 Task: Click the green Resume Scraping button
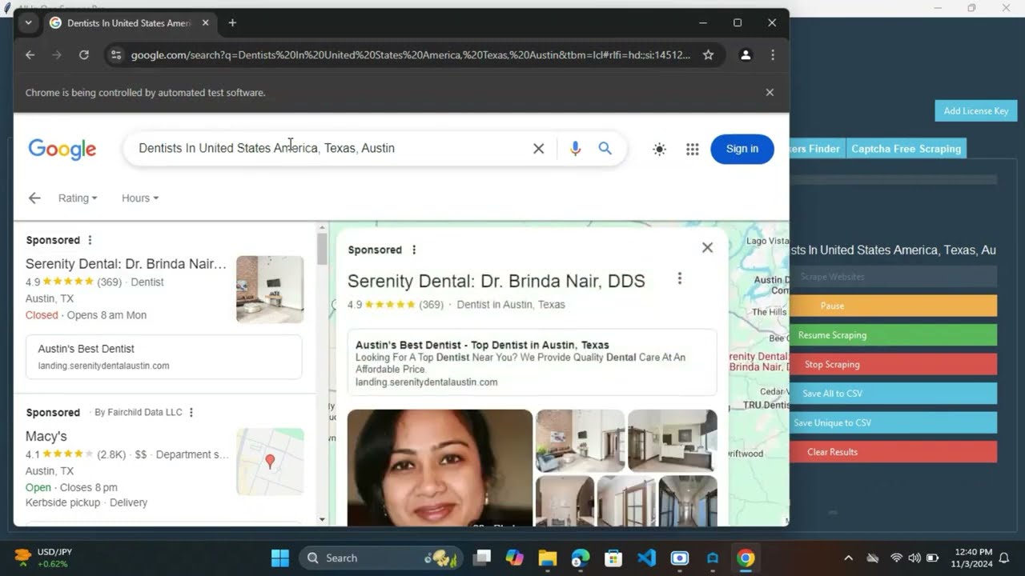pos(893,335)
